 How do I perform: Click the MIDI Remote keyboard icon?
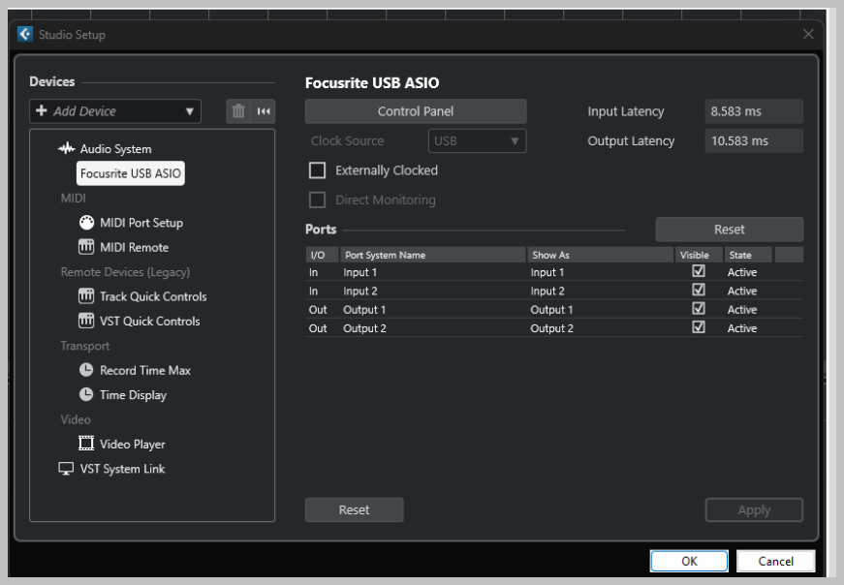[86, 247]
